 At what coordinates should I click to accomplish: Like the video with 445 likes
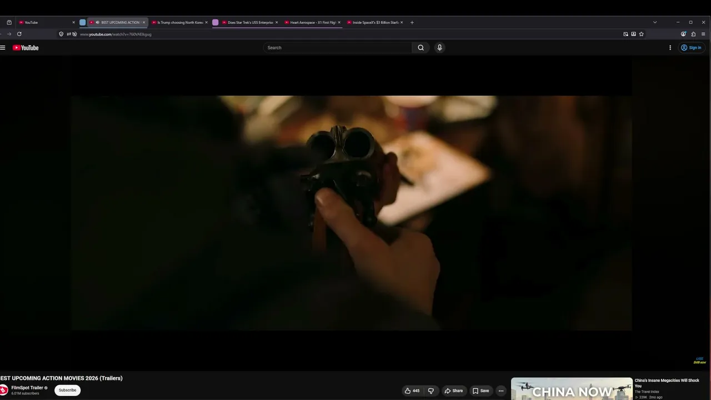[412, 391]
